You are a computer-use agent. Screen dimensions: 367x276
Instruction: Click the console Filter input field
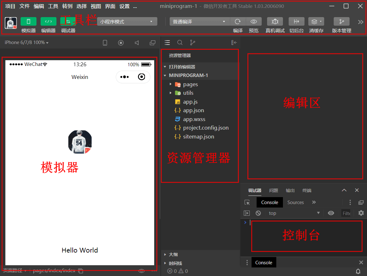346,213
